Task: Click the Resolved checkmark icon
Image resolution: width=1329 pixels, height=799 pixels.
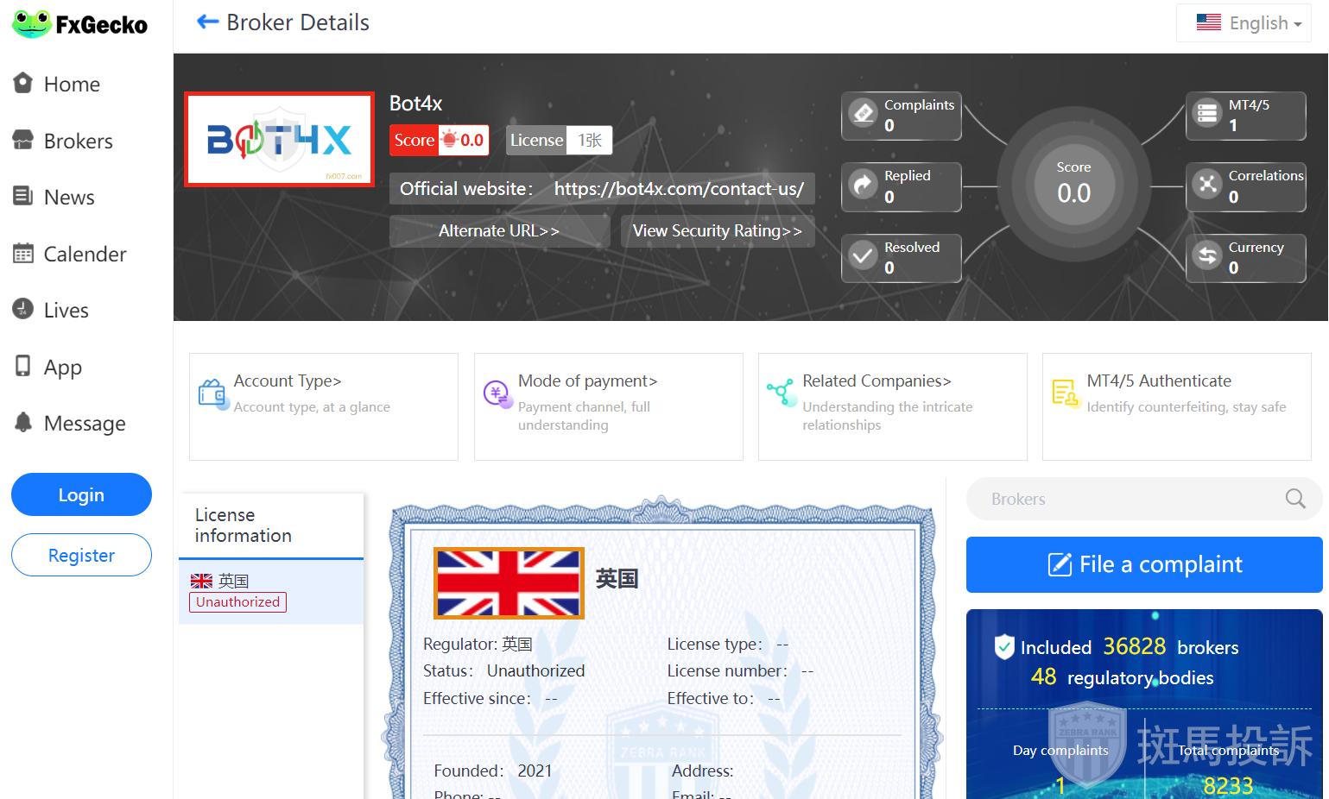Action: click(x=863, y=257)
